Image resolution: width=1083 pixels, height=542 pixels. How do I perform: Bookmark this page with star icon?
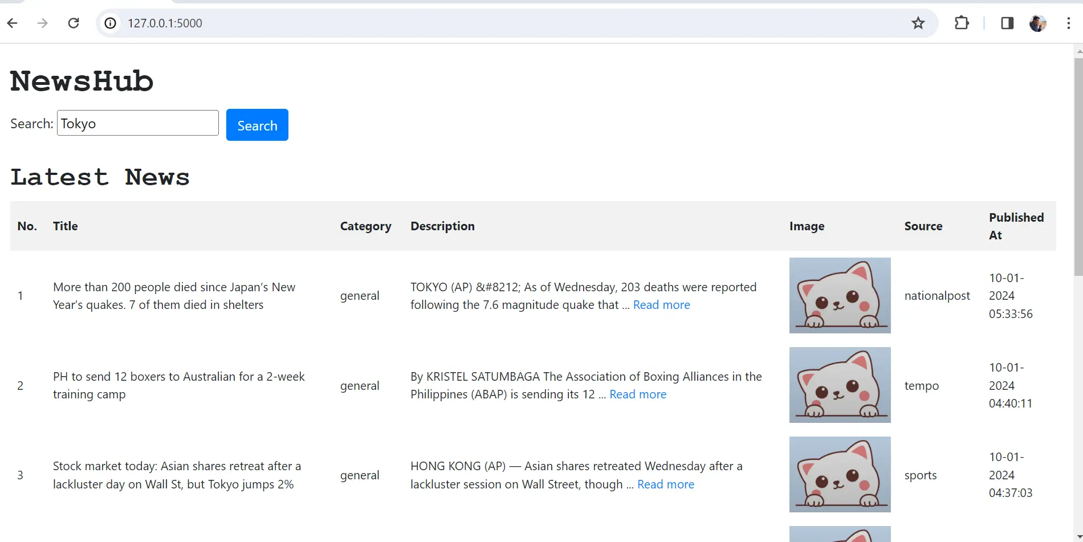(x=918, y=23)
